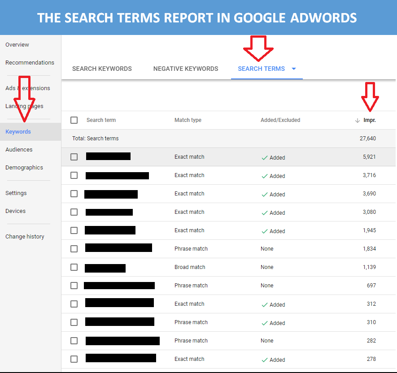Click the Impr. sort descending arrow icon
397x373 pixels.
tap(357, 121)
